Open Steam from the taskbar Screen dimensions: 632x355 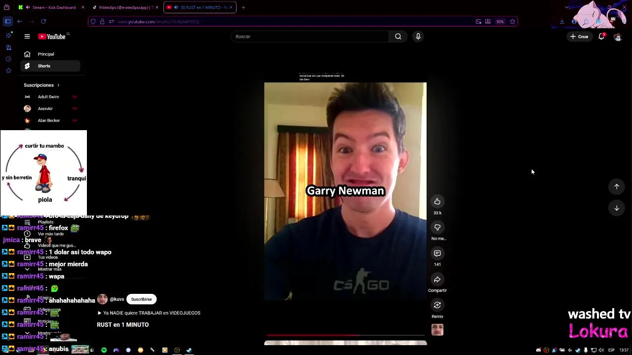pyautogui.click(x=189, y=350)
